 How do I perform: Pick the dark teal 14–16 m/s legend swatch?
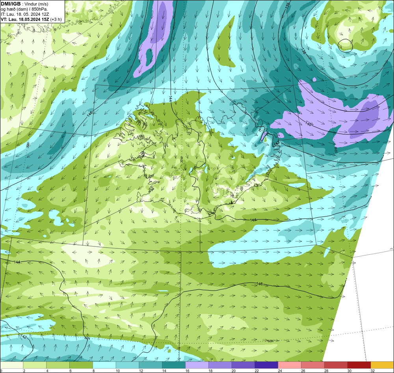click(x=174, y=365)
